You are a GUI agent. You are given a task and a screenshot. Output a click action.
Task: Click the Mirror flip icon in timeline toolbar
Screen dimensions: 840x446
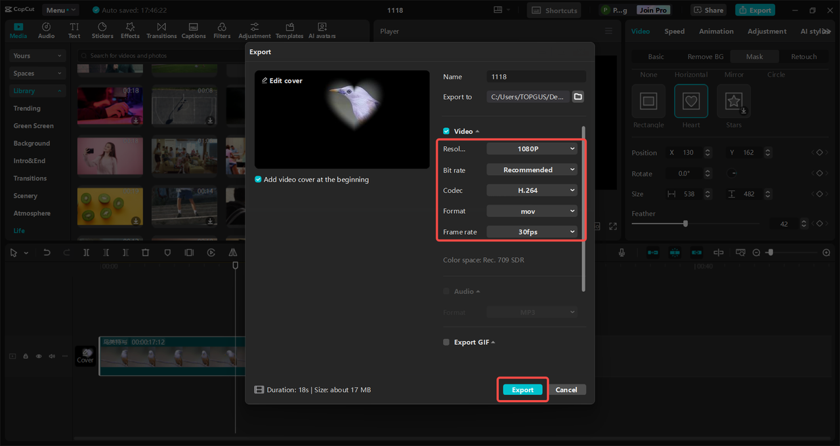coord(233,253)
